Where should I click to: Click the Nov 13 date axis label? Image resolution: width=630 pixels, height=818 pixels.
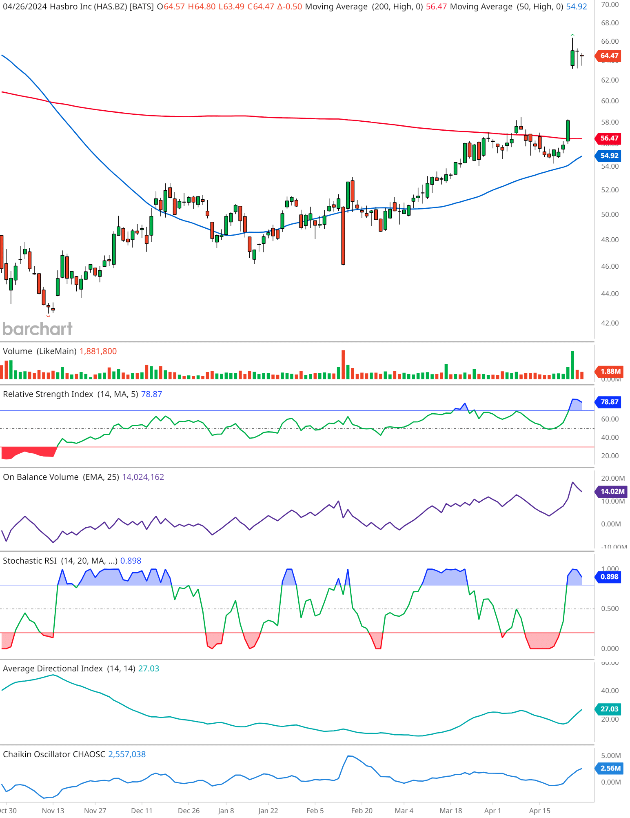(53, 811)
